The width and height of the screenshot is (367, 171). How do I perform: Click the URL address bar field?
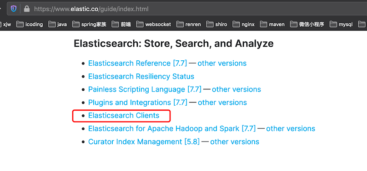pos(187,9)
